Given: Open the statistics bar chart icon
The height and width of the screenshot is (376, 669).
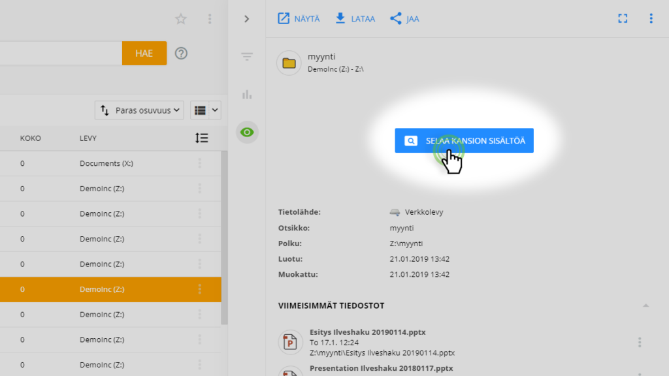Looking at the screenshot, I should click(x=246, y=95).
